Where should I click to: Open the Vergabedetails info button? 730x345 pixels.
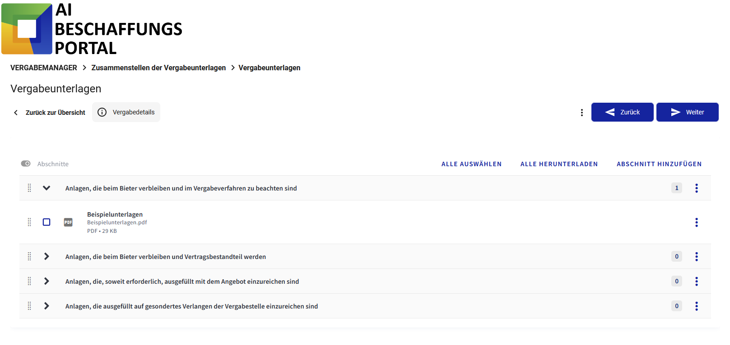click(x=126, y=113)
